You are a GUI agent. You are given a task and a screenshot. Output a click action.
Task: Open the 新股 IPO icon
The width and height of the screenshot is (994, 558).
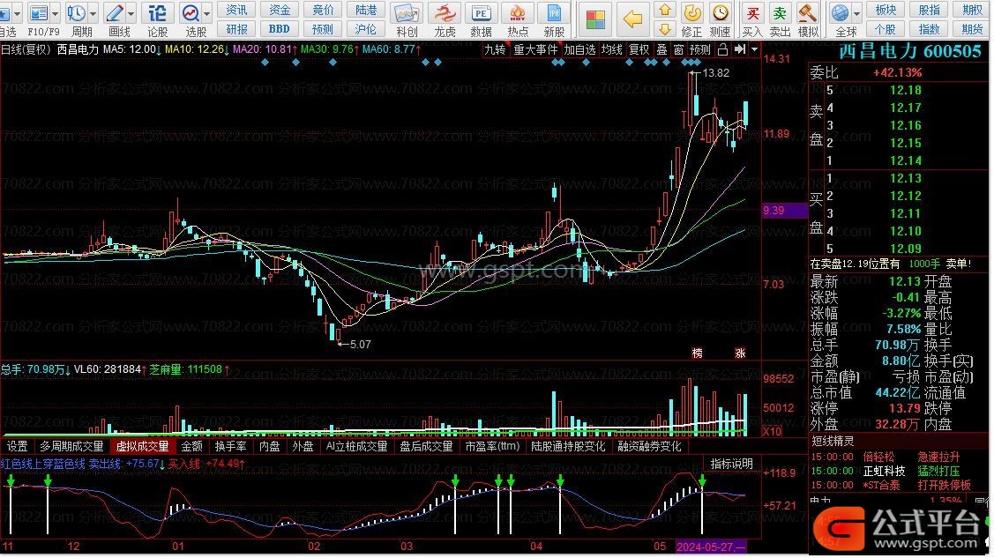click(x=554, y=12)
